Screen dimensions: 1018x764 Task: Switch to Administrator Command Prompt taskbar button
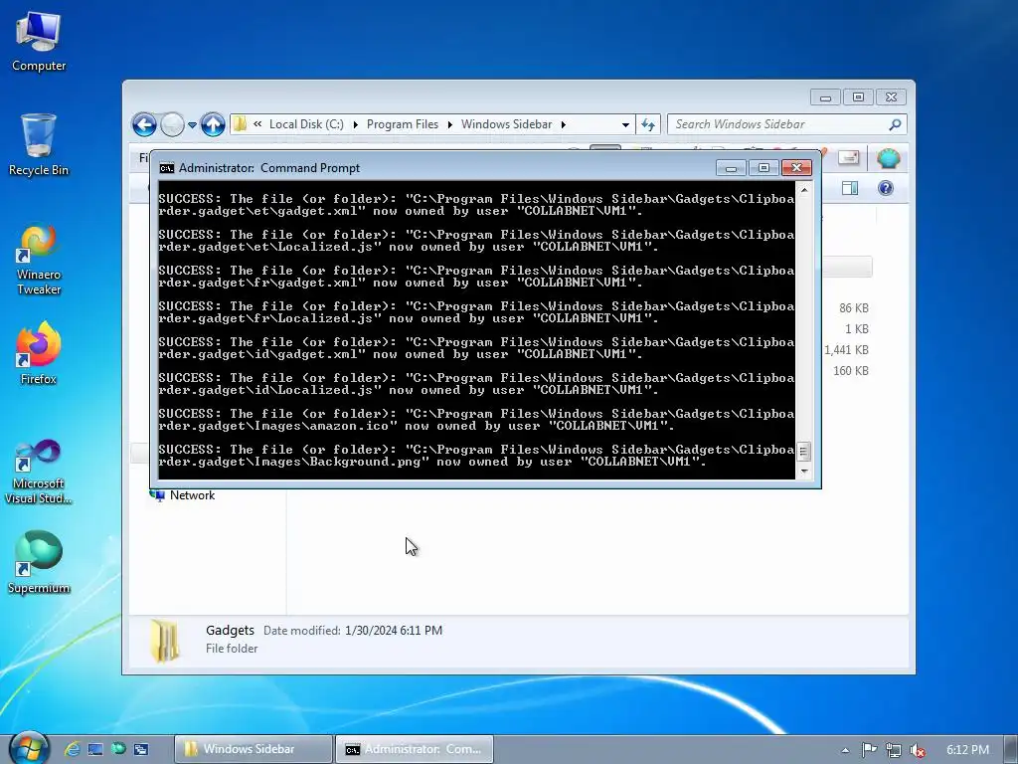415,749
